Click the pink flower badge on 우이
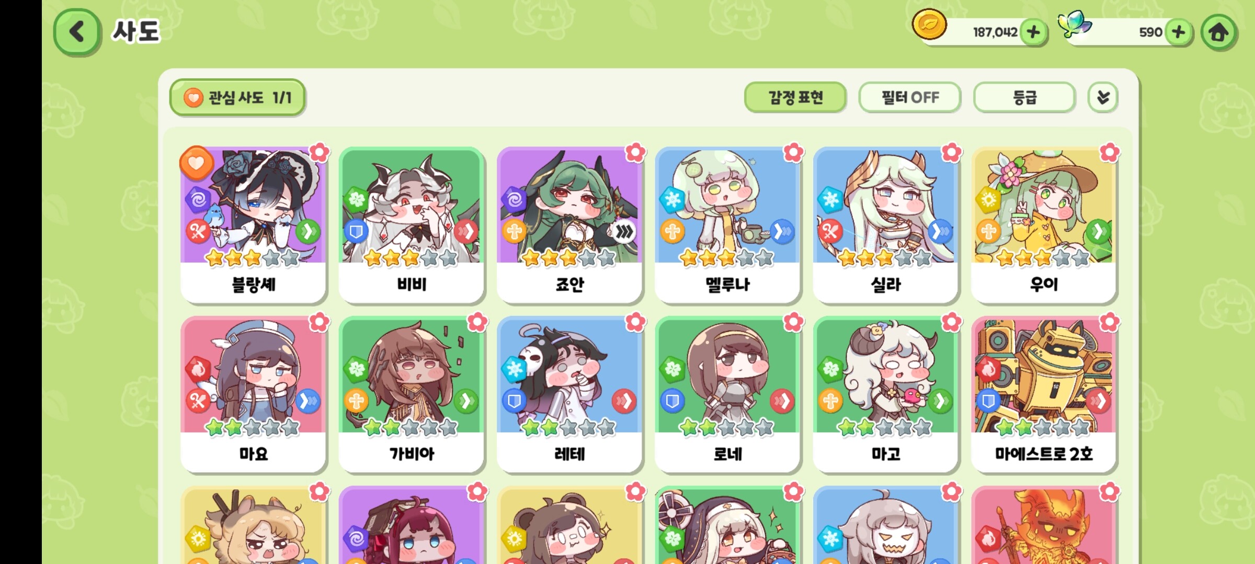1255x564 pixels. [x=1109, y=152]
